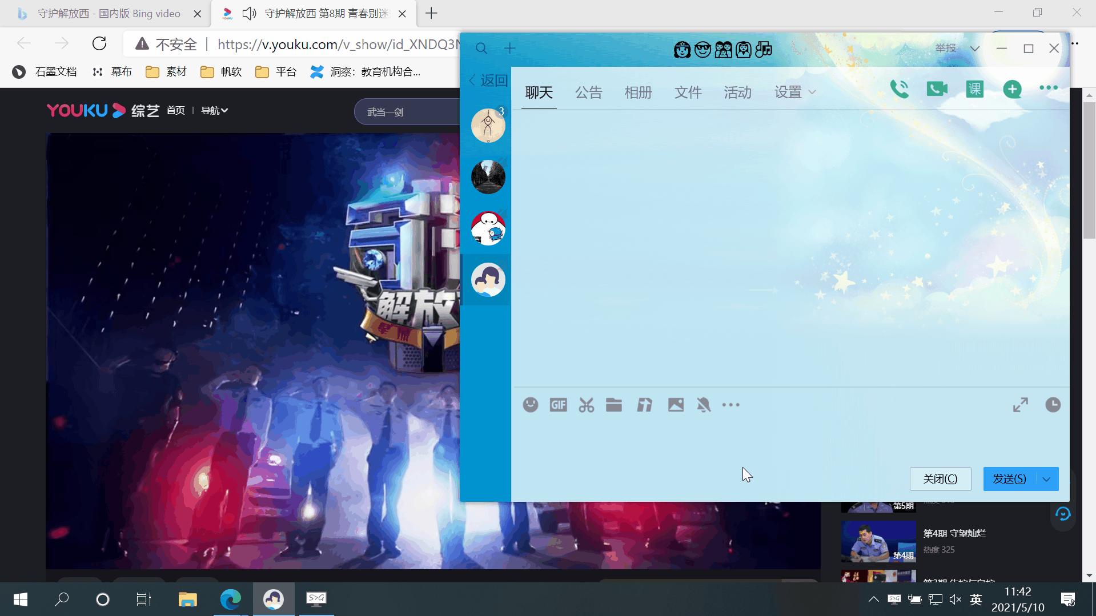Viewport: 1096px width, 616px height.
Task: Open the group classroom 课 feature
Action: click(974, 88)
